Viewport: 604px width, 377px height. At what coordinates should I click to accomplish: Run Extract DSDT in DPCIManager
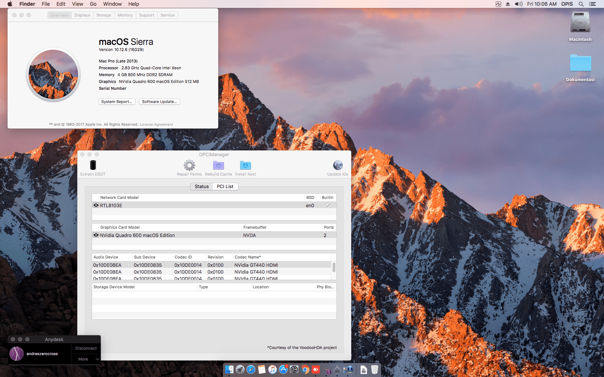92,166
